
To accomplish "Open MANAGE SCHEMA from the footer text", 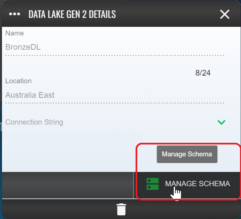I will (198, 184).
